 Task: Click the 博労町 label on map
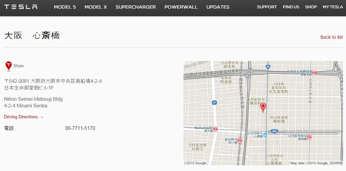coord(255,103)
